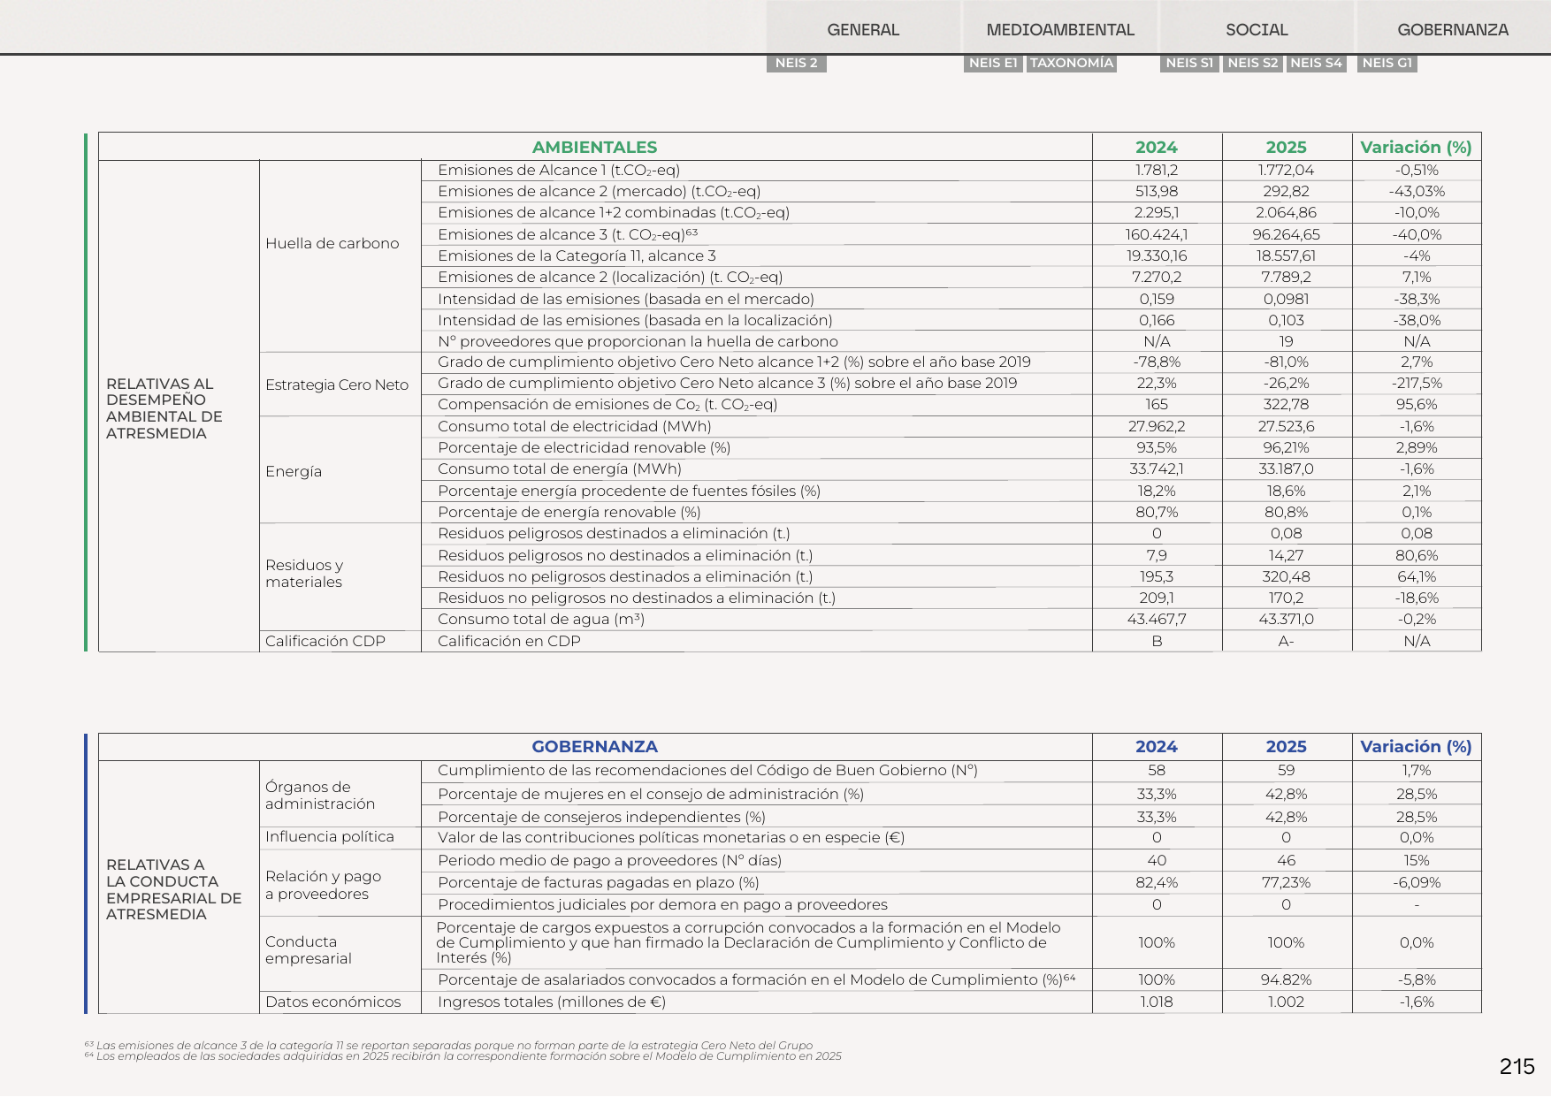Go to the NEIS S1 link
The image size is (1551, 1097).
(1189, 63)
